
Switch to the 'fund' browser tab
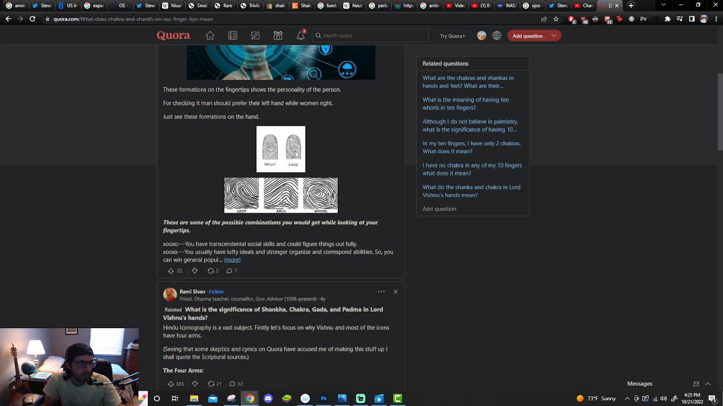click(x=328, y=6)
